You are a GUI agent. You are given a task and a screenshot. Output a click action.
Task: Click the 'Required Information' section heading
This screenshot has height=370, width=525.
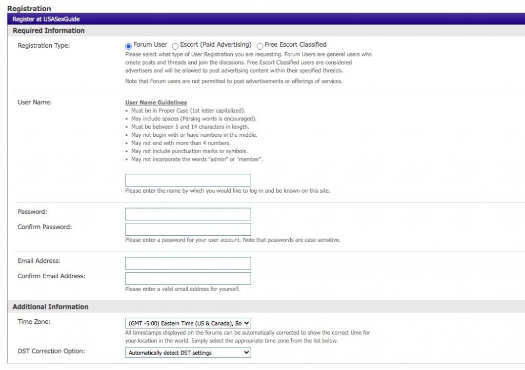click(x=49, y=30)
